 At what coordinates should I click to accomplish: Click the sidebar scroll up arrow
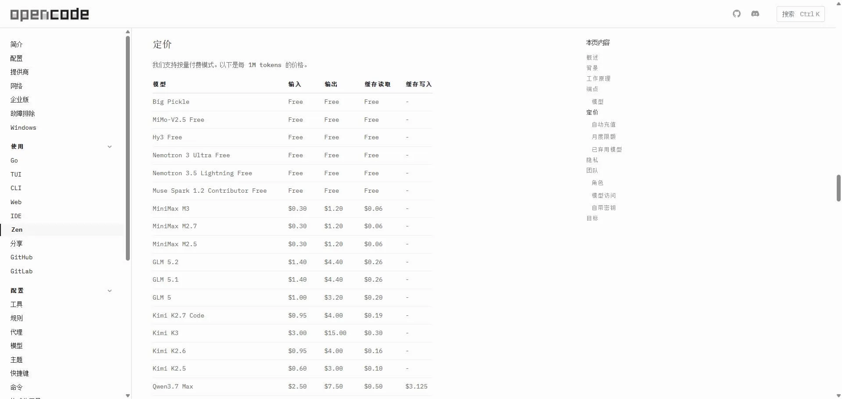128,32
